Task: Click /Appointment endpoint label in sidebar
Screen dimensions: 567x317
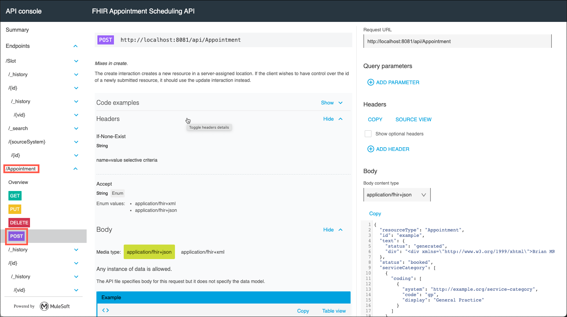Action: [21, 169]
